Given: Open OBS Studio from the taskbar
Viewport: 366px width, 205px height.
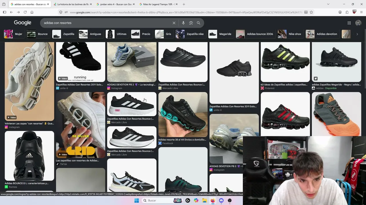Looking at the screenshot, I should click(230, 200).
